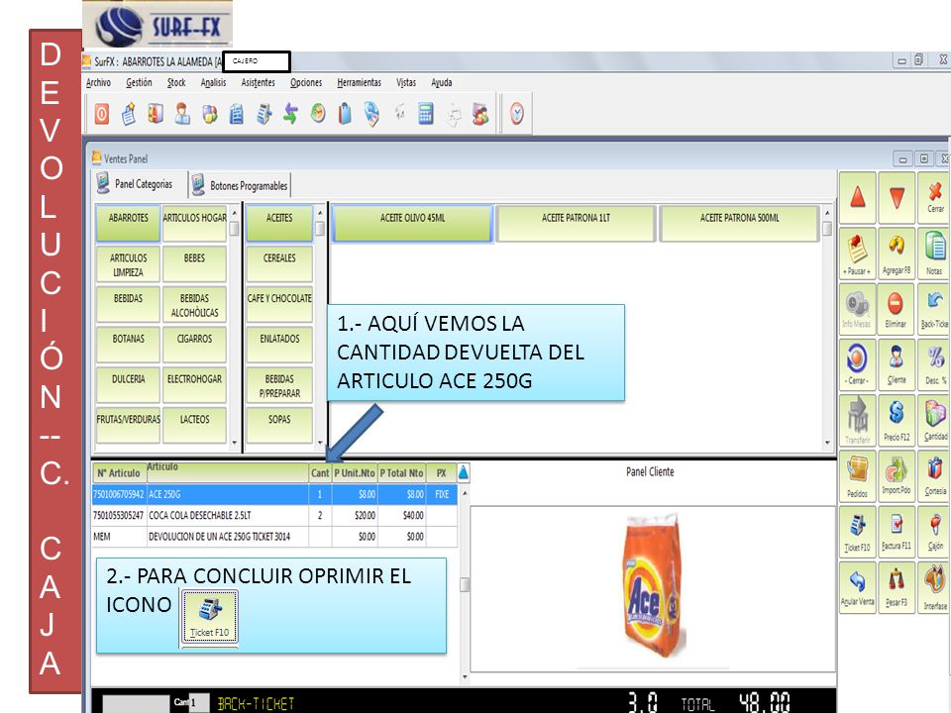Screen dimensions: 951x713
Task: Click the Anular Venta icon
Action: pyautogui.click(x=858, y=587)
